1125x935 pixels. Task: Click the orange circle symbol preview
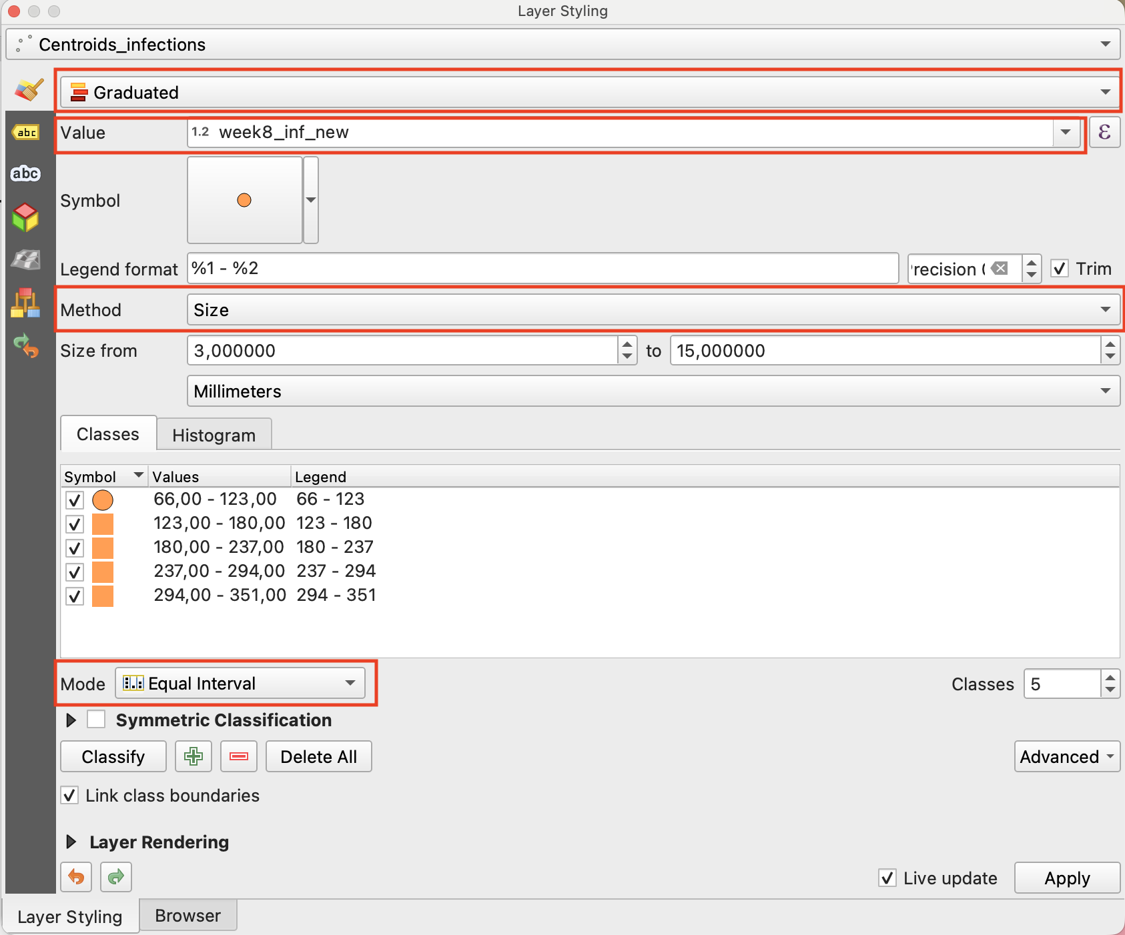pos(244,200)
